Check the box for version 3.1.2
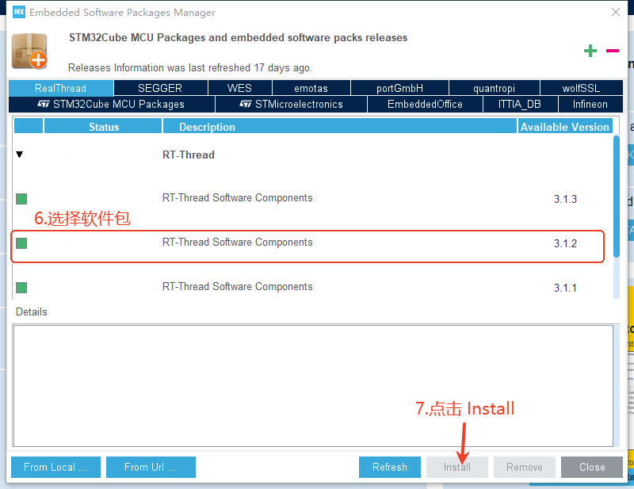Image resolution: width=634 pixels, height=489 pixels. click(x=21, y=243)
